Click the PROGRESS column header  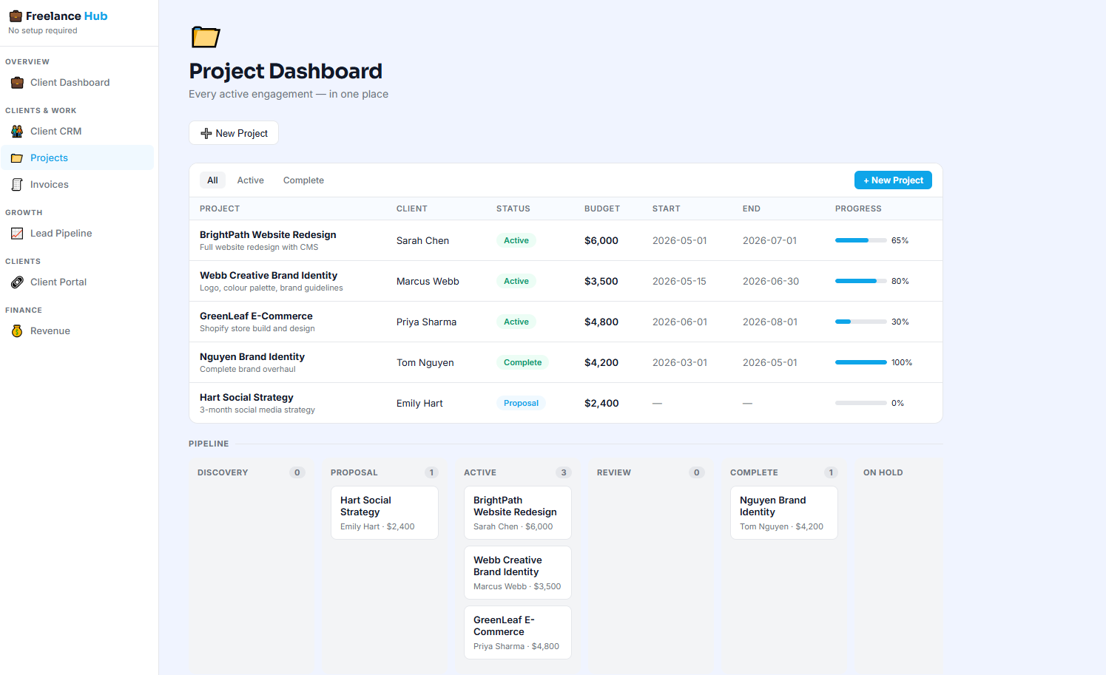tap(858, 208)
